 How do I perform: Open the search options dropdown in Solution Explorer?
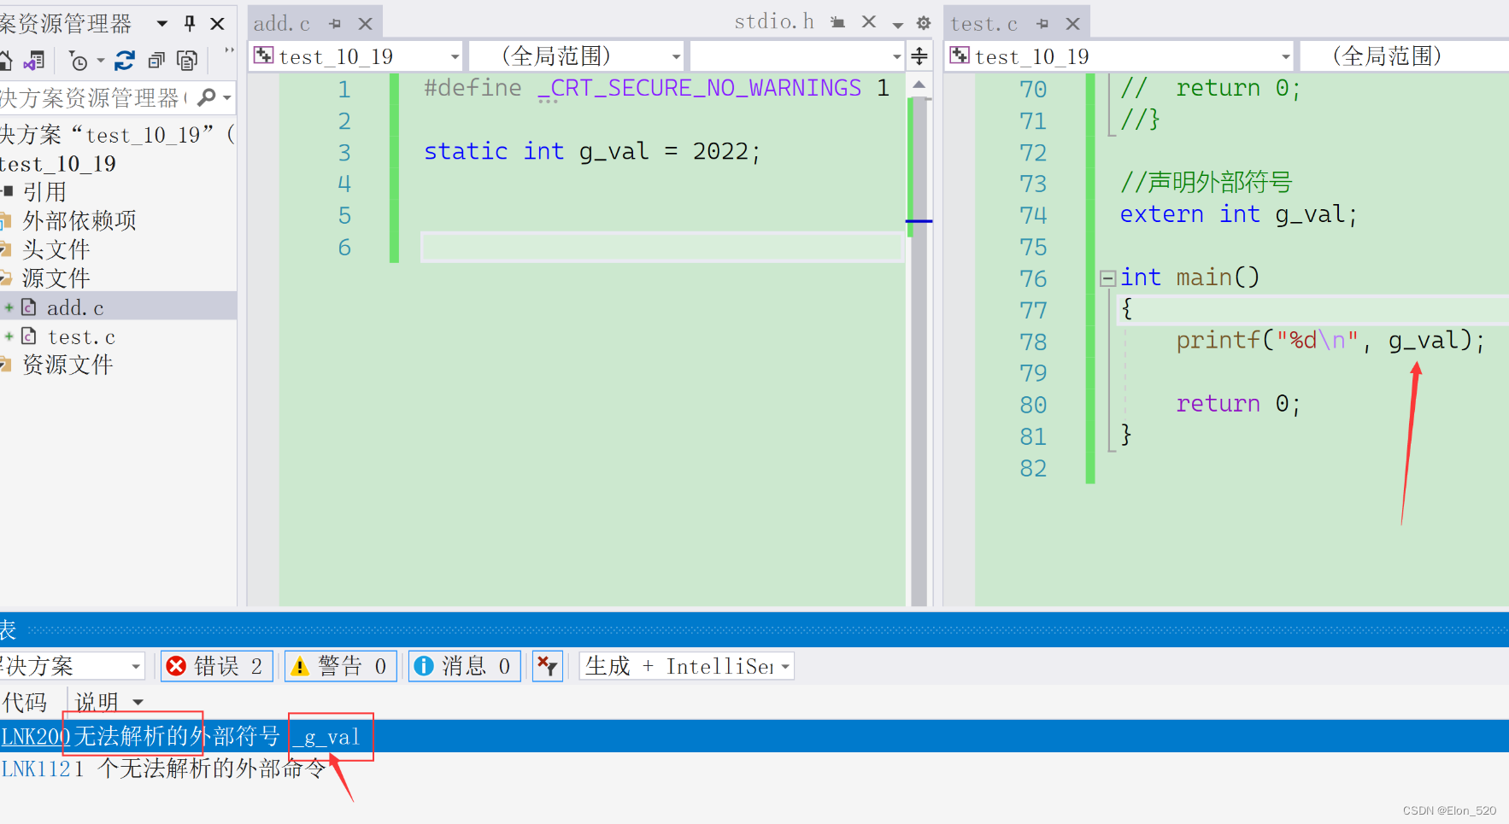pos(227,98)
